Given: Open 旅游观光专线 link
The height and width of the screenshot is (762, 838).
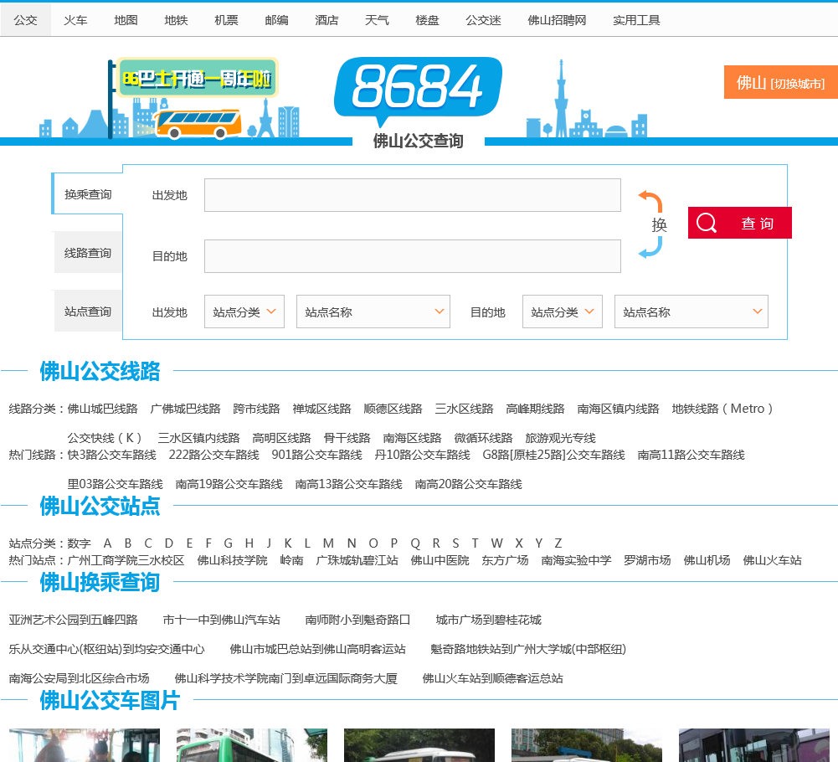Looking at the screenshot, I should [560, 438].
